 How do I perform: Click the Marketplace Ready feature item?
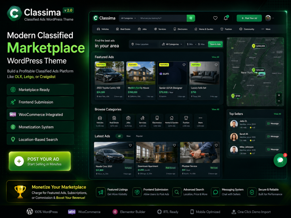click(x=40, y=89)
